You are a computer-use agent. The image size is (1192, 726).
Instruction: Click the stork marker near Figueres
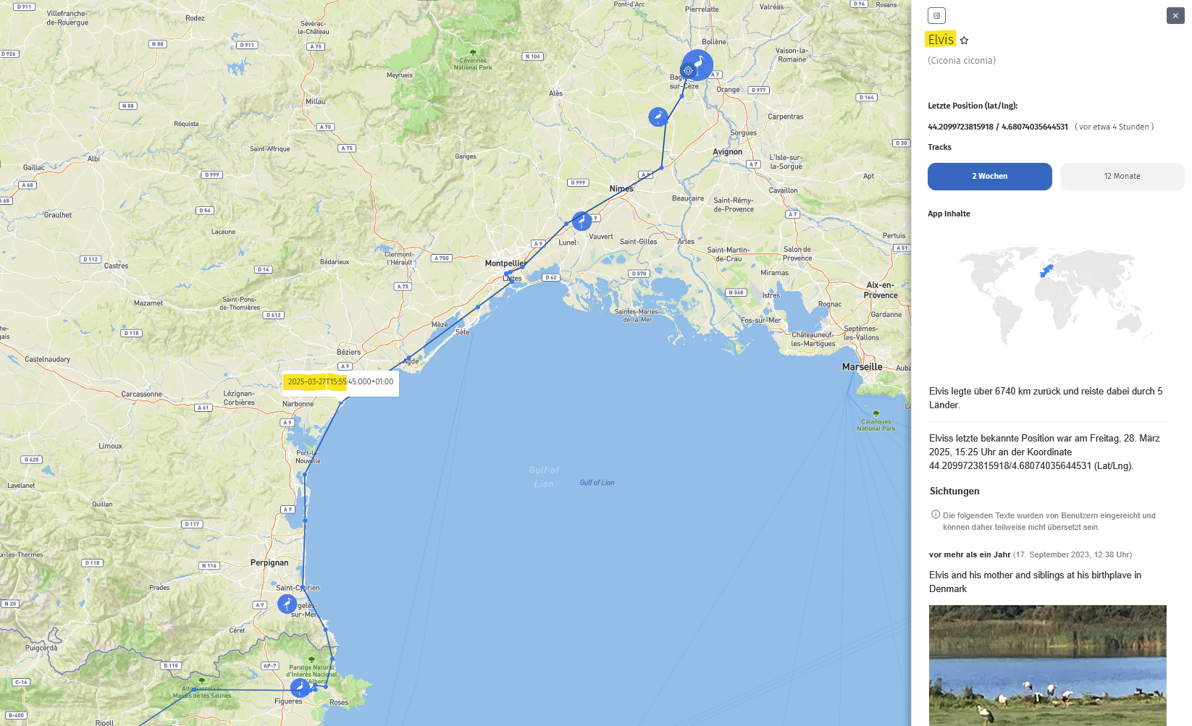300,687
